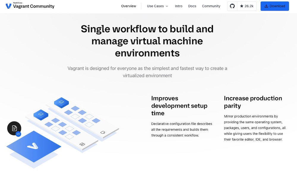Click the star icon next to 26.2k
Screen dimensions: 297x172
pos(242,6)
